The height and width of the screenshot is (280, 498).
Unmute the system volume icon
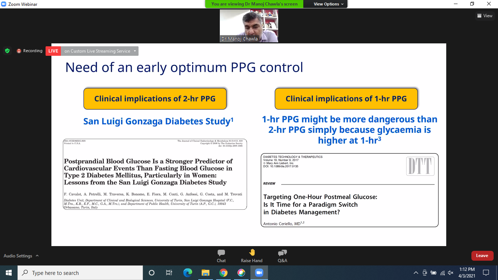451,273
